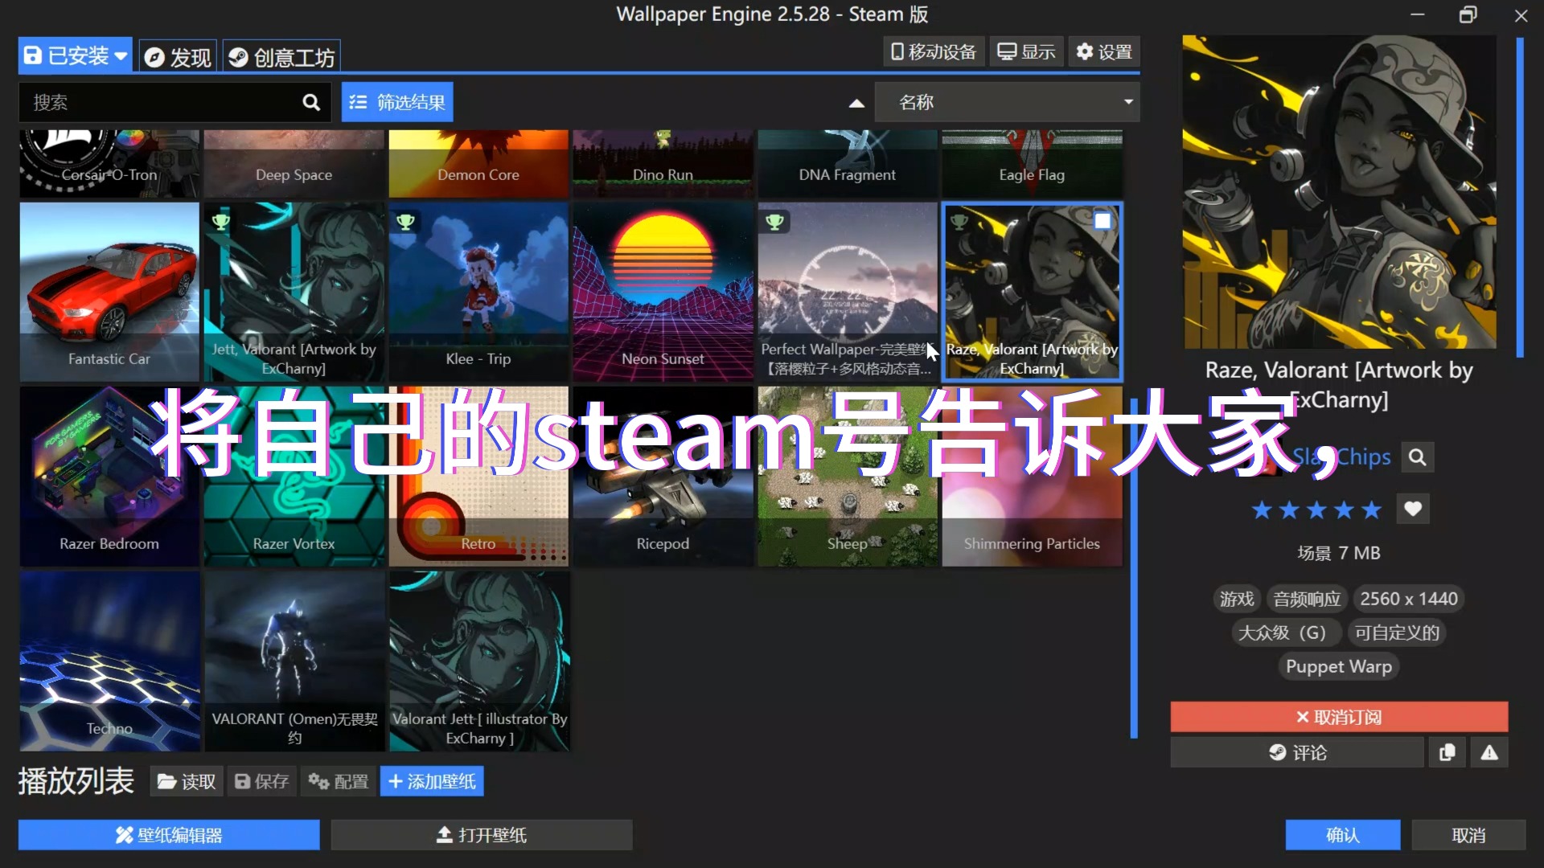Open the 壁纸编辑器 wallpaper editor
The height and width of the screenshot is (868, 1544).
coord(169,835)
